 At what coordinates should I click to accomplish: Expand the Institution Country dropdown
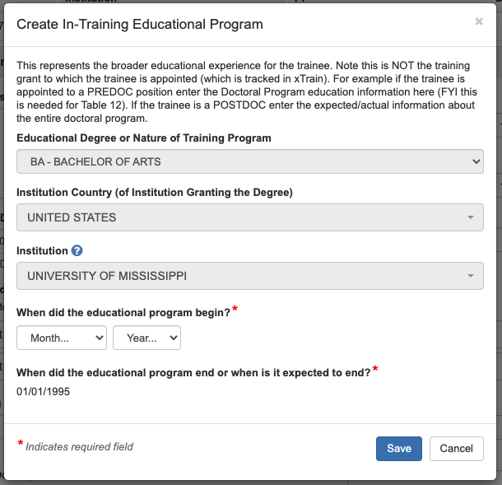tap(250, 217)
